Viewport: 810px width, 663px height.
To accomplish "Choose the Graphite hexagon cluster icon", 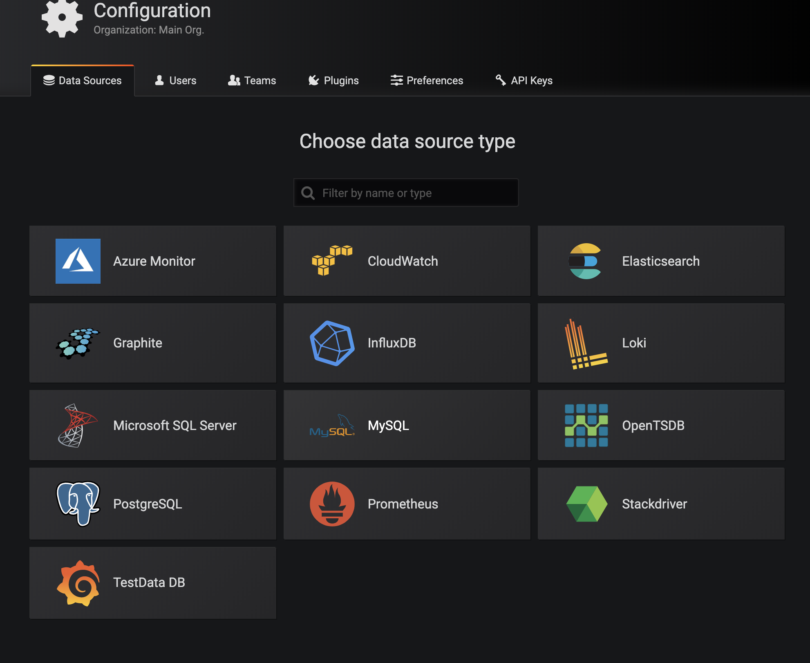I will pyautogui.click(x=78, y=343).
